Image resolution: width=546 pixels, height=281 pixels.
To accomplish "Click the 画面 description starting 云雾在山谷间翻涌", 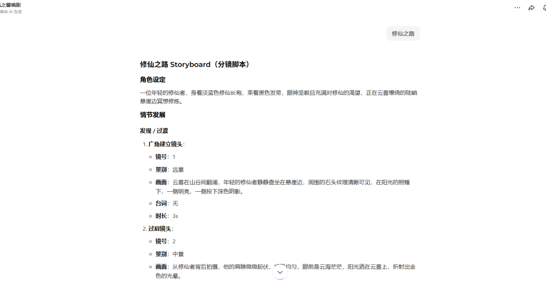I will click(283, 187).
